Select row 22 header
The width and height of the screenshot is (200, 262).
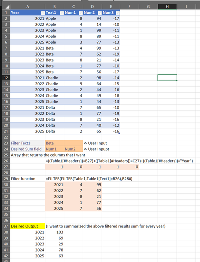(x=6, y=137)
